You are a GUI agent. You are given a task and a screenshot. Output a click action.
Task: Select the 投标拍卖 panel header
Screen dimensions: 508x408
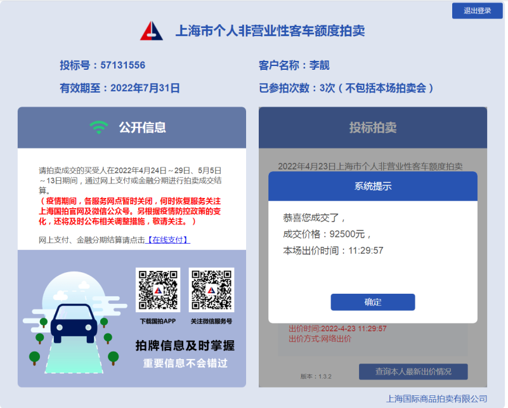click(x=372, y=128)
